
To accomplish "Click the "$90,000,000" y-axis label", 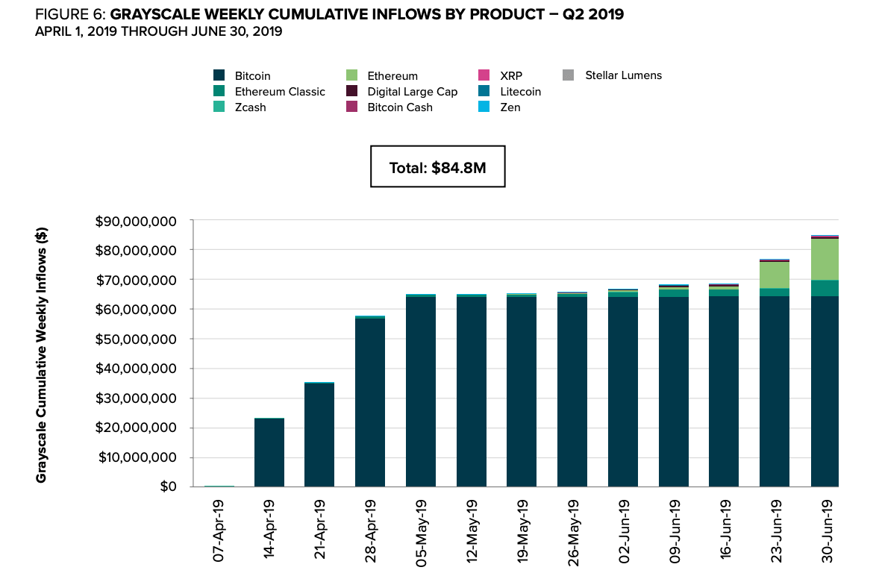I will [x=137, y=221].
